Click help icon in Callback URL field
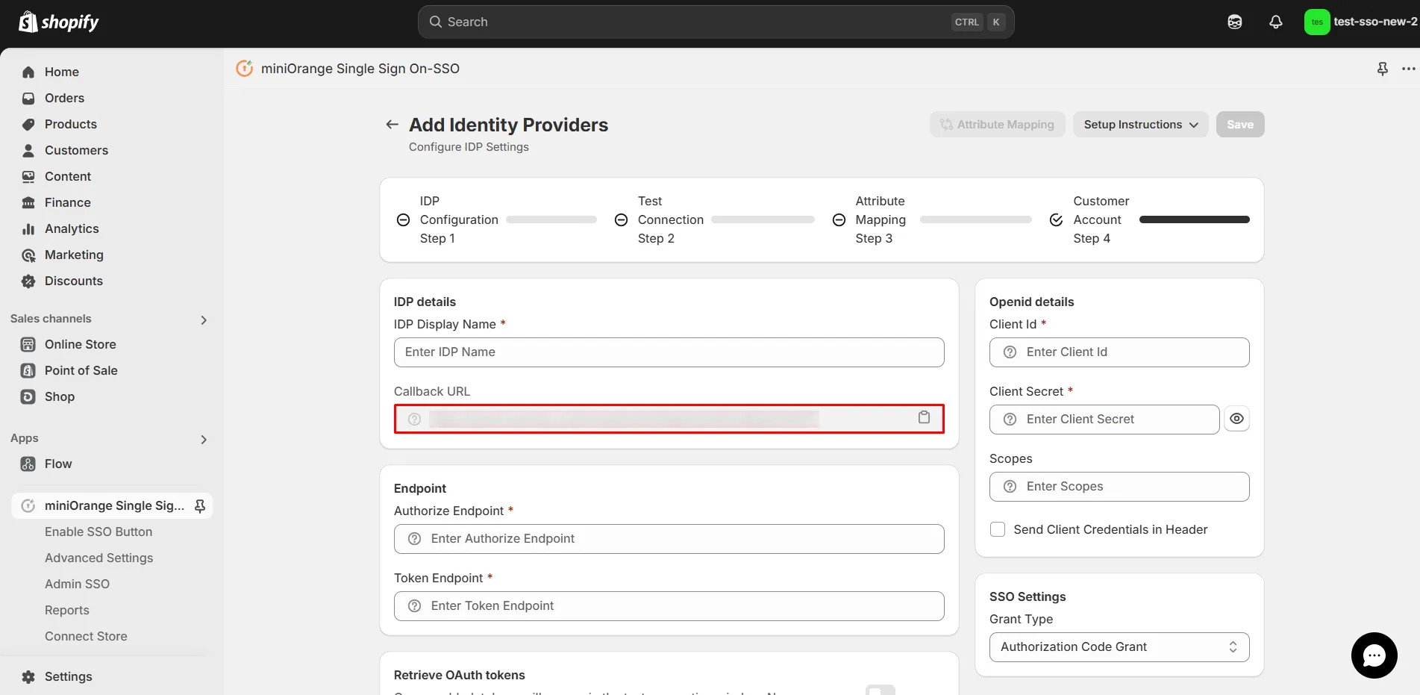 (414, 420)
